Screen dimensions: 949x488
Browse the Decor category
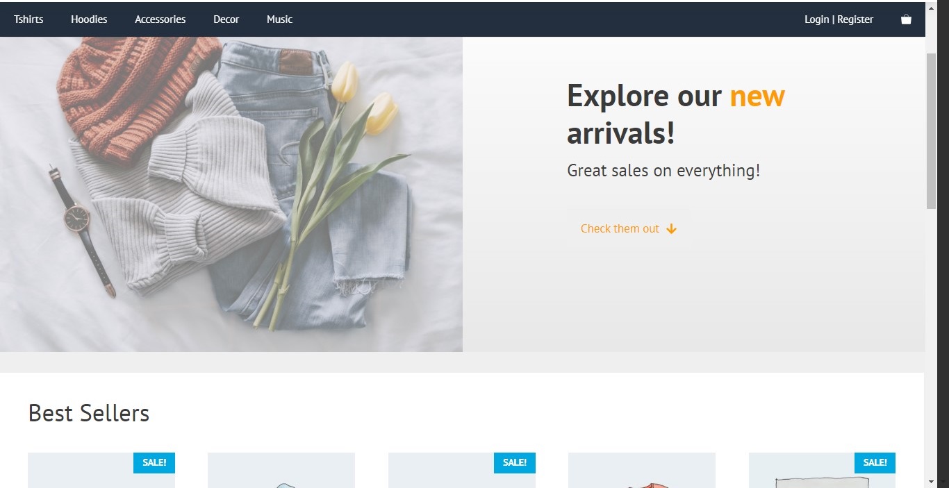(226, 19)
